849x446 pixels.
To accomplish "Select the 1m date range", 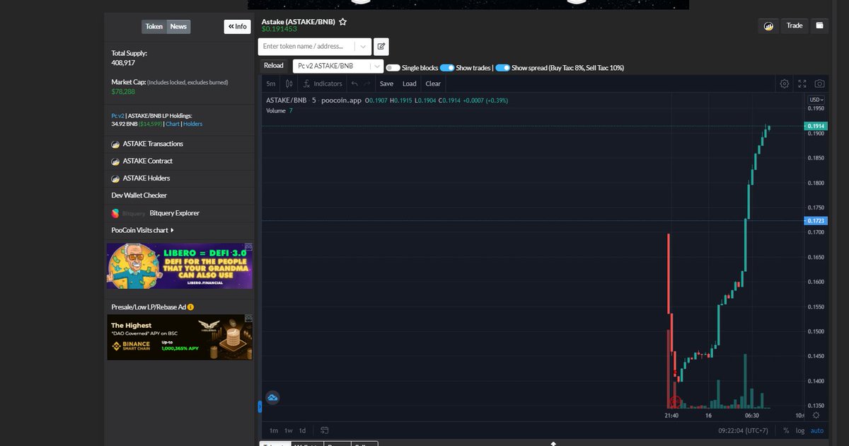I will 274,430.
